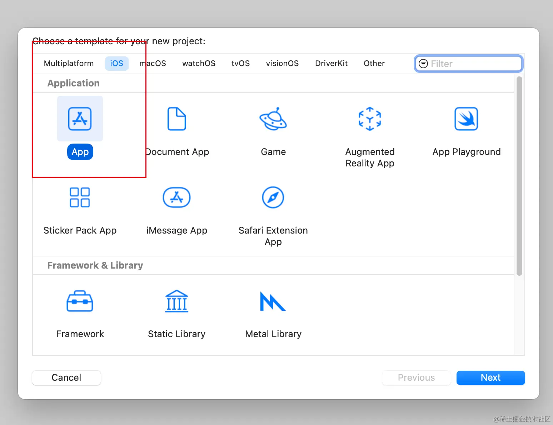
Task: Click the App Playground label
Action: click(x=467, y=152)
